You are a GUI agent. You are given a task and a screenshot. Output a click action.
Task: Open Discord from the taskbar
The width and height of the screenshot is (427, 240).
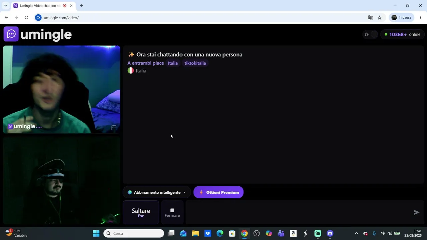[330, 233]
